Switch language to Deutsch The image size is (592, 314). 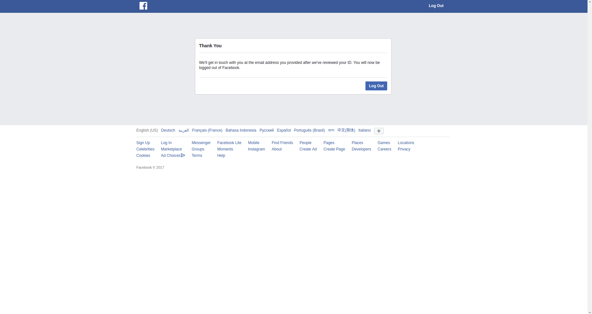168,130
